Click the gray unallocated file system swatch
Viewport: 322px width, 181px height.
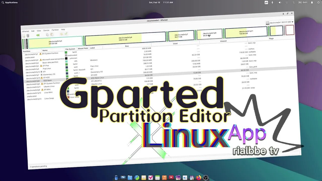click(66, 55)
